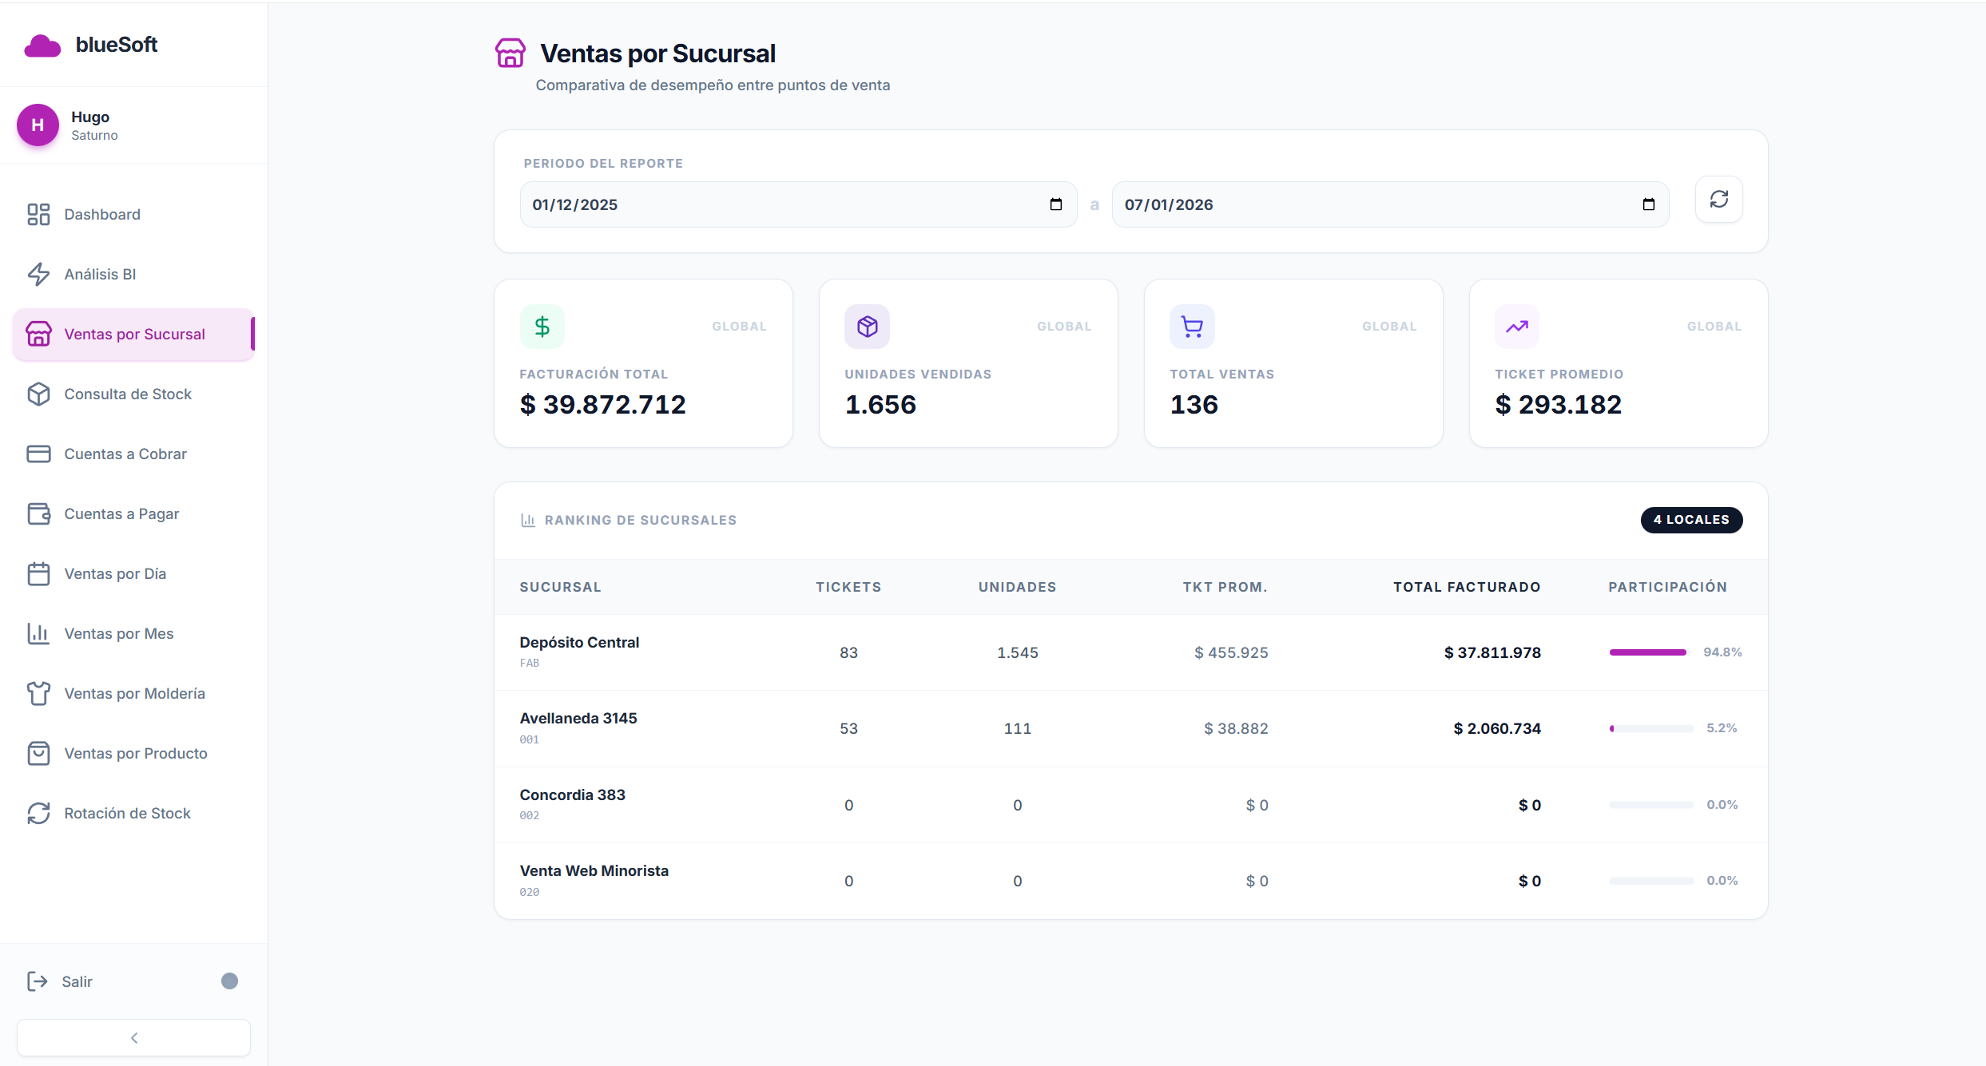
Task: Navigate to Ventas por Moldería
Action: tap(134, 693)
